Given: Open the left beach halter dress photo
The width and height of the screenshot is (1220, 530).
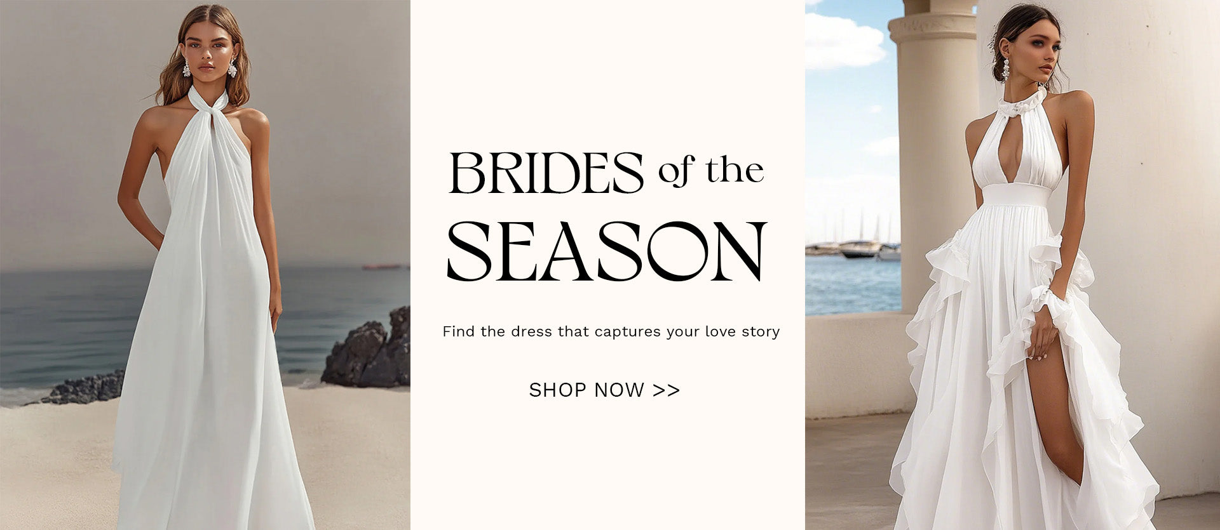Looking at the screenshot, I should coord(205,265).
